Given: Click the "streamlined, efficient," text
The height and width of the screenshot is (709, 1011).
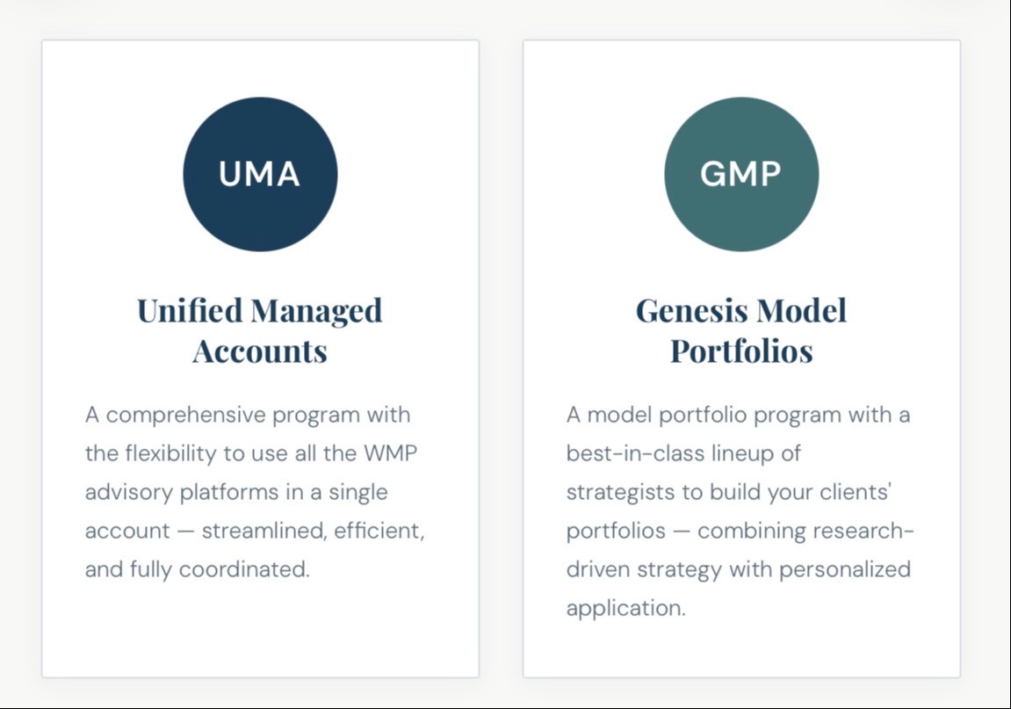Looking at the screenshot, I should coord(314,531).
